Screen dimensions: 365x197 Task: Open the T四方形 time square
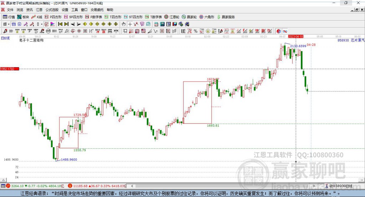[113, 17]
